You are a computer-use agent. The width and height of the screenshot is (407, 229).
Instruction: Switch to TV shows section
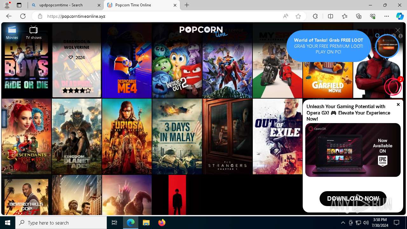34,33
